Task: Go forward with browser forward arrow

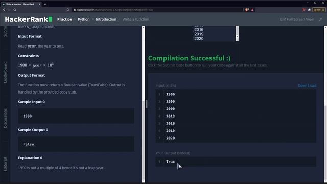Action: (9, 10)
